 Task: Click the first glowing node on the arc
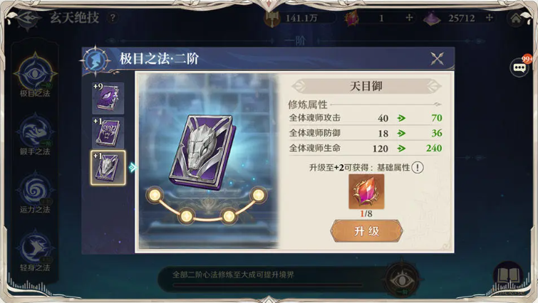(x=155, y=195)
